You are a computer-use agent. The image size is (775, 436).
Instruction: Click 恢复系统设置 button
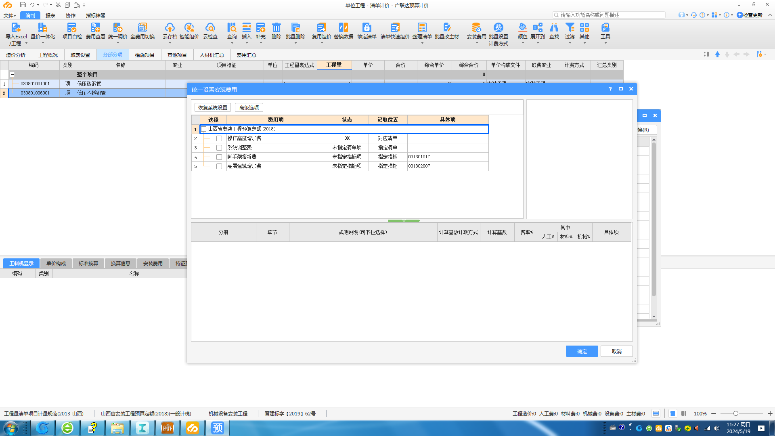(x=213, y=107)
